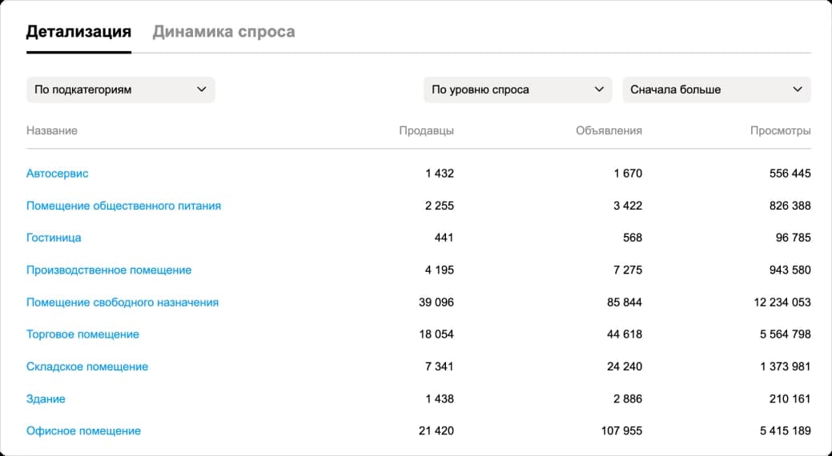Open the По подкатегориям dropdown
Viewport: 832px width, 456px height.
[x=120, y=90]
